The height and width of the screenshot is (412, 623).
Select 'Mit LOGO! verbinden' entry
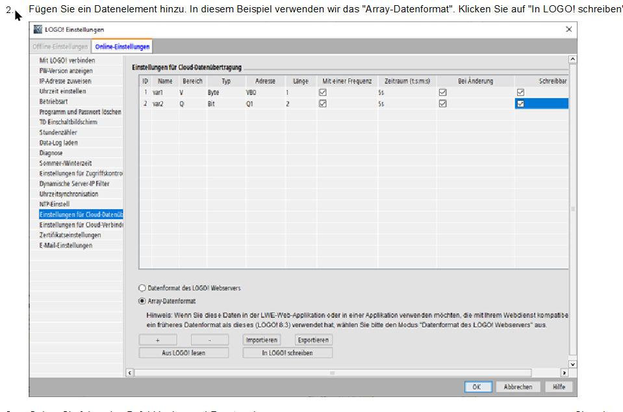[67, 60]
